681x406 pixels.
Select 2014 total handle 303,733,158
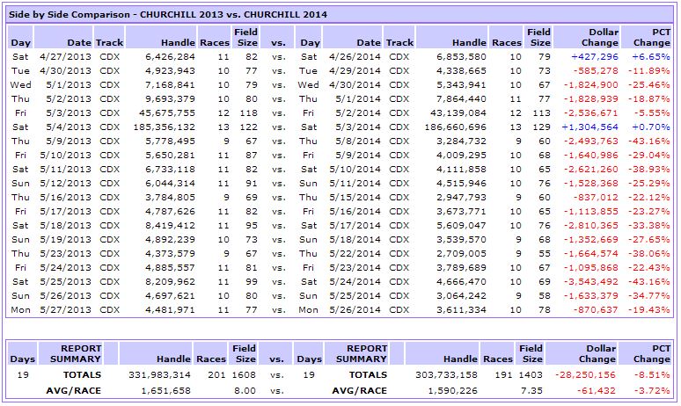pos(446,374)
